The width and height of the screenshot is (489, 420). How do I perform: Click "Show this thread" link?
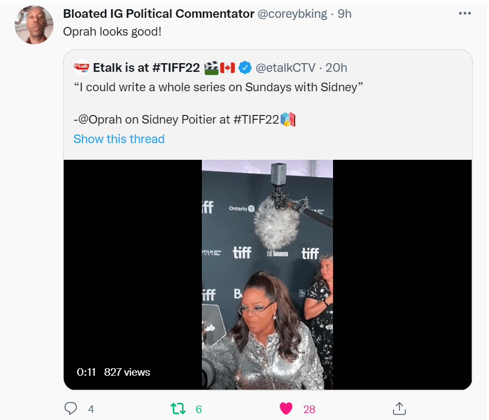(x=119, y=139)
